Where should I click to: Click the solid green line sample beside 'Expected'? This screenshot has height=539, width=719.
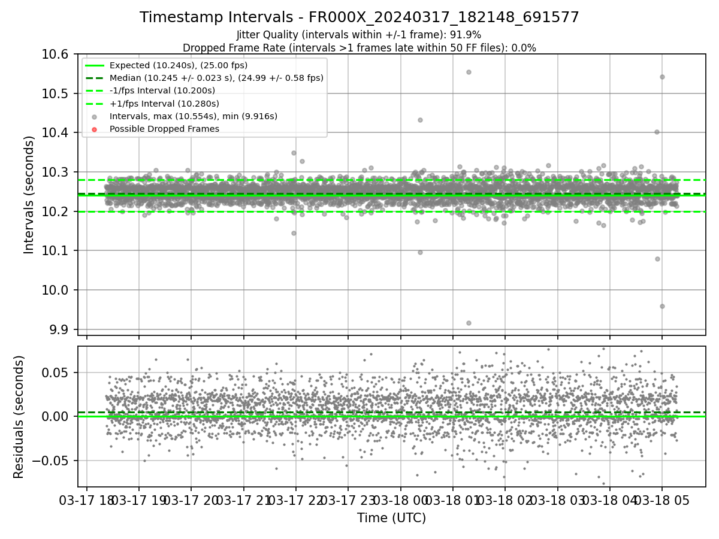[x=95, y=65]
